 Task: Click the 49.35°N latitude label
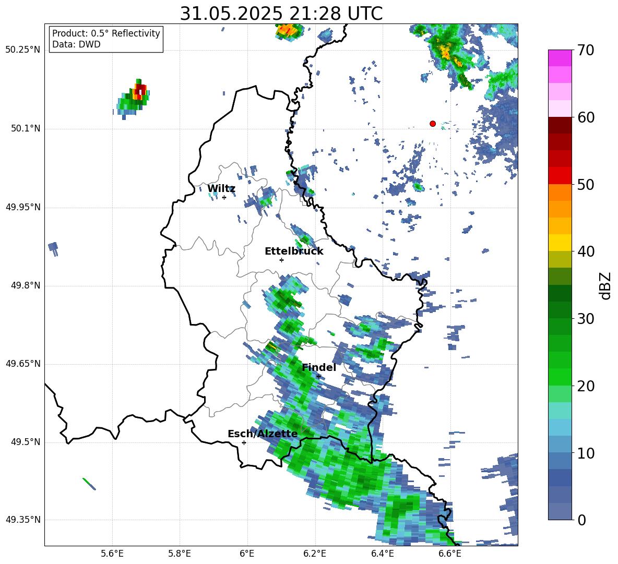(x=23, y=520)
